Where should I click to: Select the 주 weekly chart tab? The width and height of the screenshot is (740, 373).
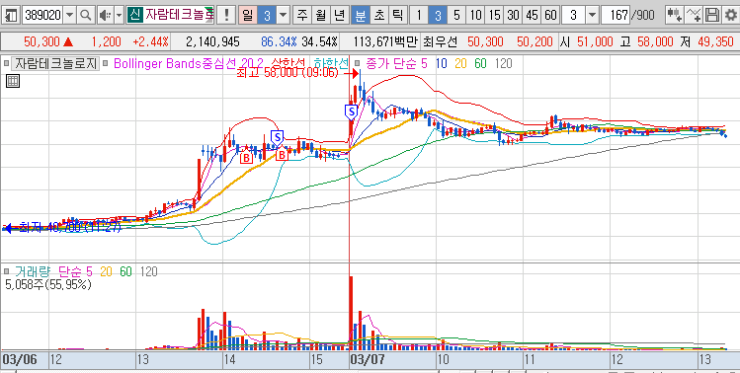coord(302,16)
